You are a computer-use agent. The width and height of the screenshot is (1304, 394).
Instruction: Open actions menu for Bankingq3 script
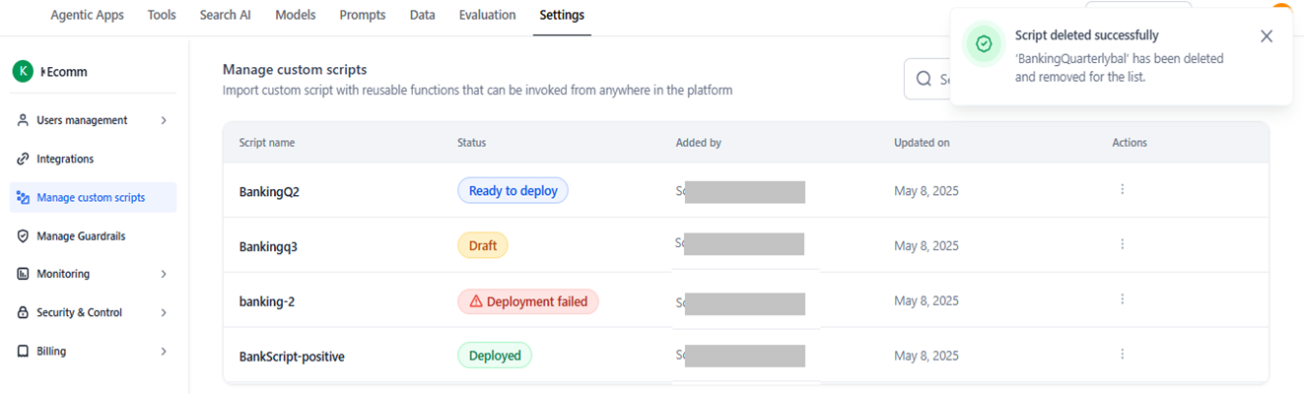[1122, 244]
